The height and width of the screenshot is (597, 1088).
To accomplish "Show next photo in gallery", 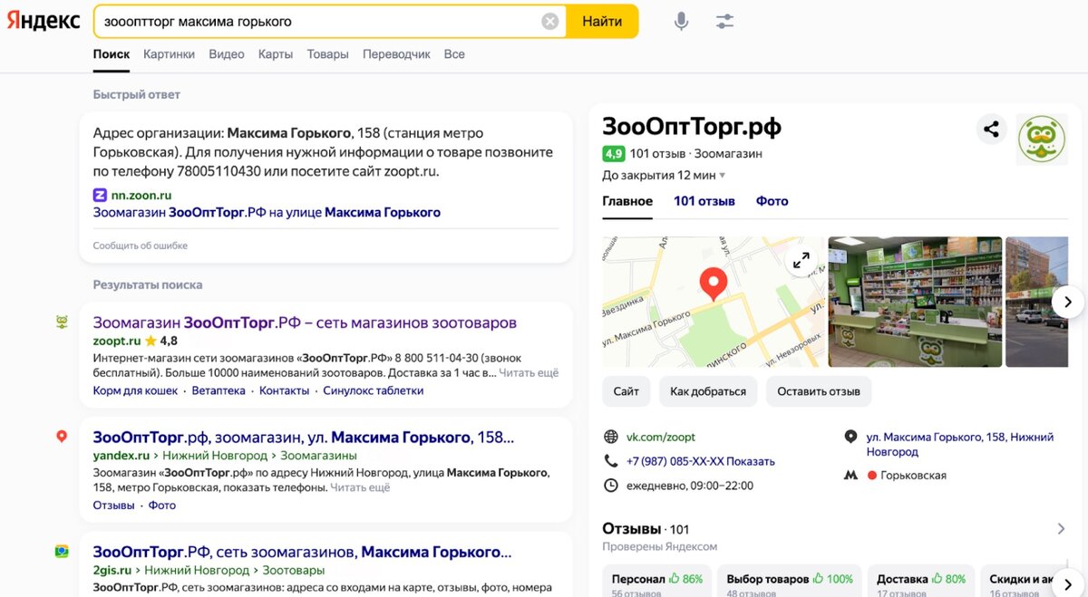I will tap(1067, 302).
